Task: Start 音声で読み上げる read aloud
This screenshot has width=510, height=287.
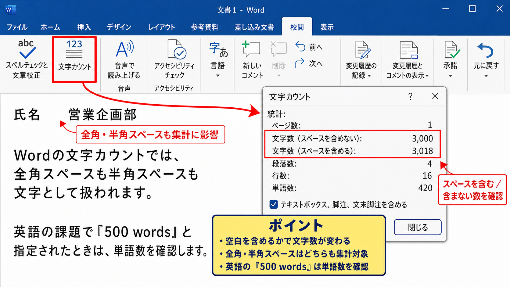Action: click(124, 59)
